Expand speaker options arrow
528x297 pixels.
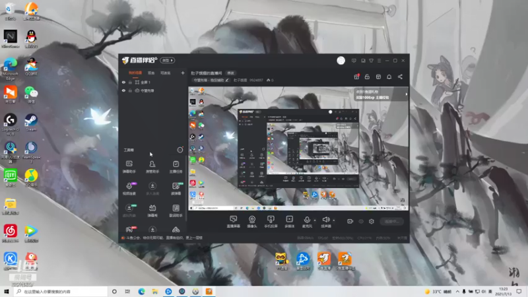334,220
